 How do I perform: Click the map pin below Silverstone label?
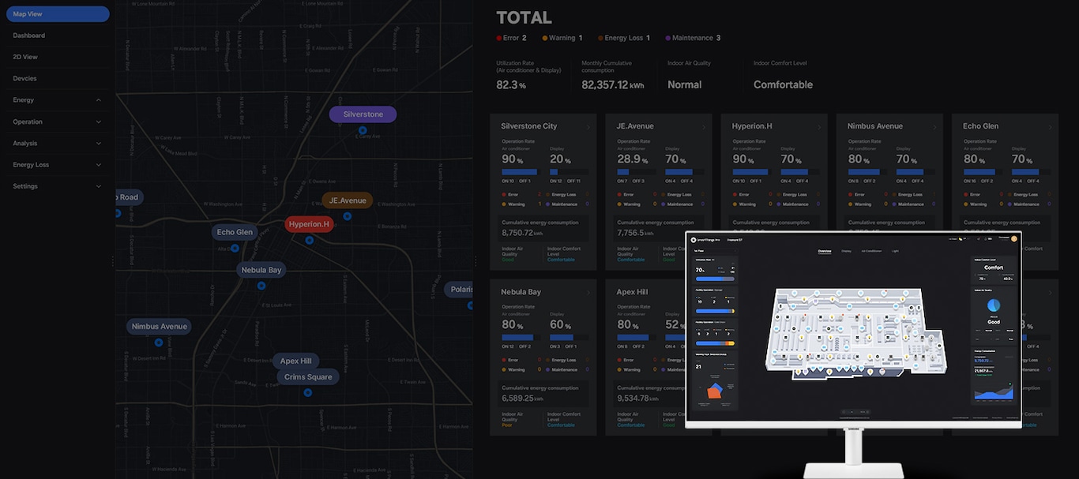[363, 130]
